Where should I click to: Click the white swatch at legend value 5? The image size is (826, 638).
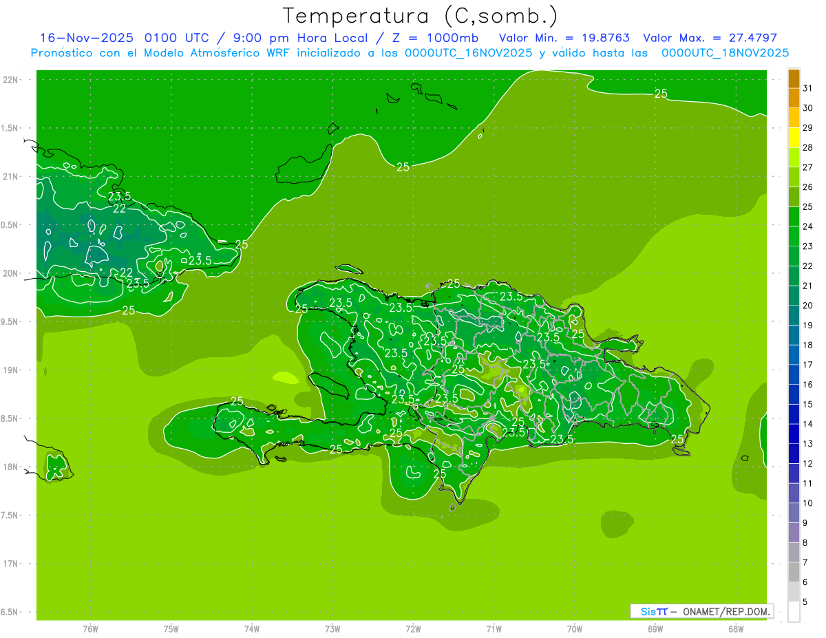coord(794,611)
